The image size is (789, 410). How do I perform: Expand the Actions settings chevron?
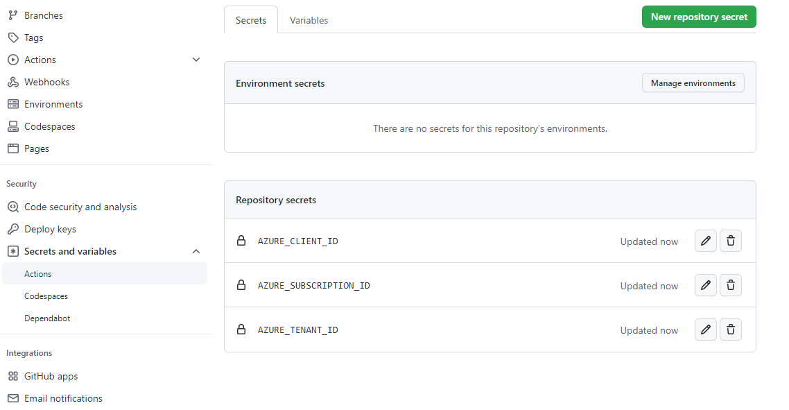click(x=196, y=60)
